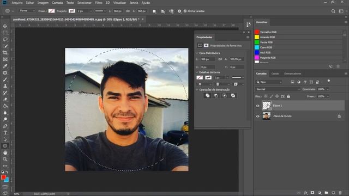Hide the Plano de Fundo layer
This screenshot has width=349, height=196.
point(258,116)
